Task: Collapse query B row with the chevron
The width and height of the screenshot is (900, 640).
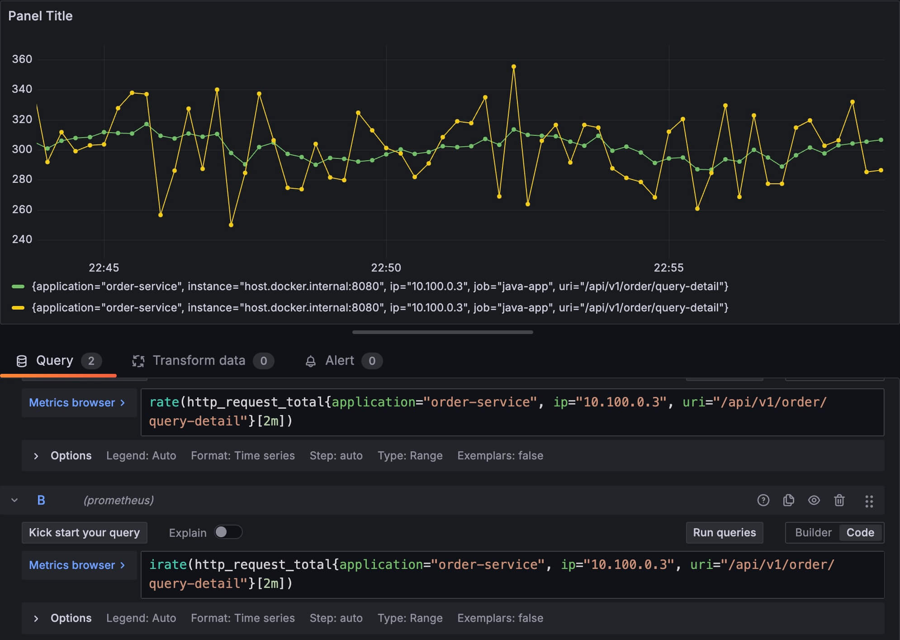Action: pyautogui.click(x=14, y=500)
